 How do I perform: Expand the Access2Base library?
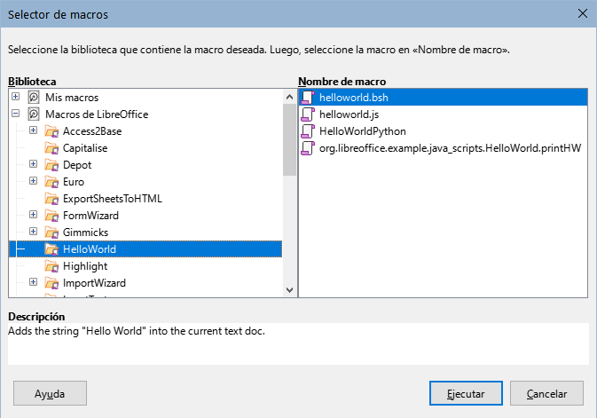point(33,130)
